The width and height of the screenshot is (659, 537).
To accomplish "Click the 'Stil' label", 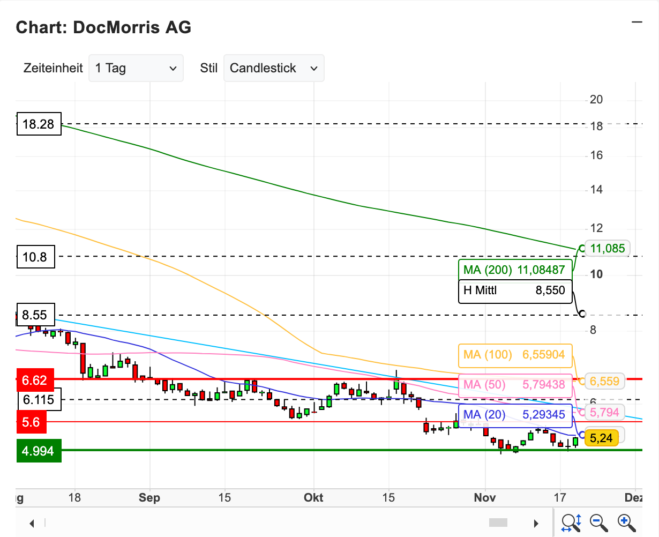I will coord(208,68).
